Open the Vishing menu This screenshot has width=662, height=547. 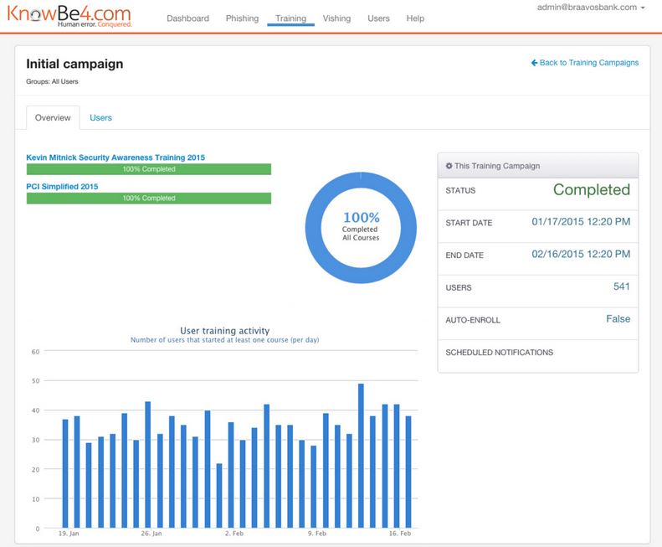pos(336,18)
